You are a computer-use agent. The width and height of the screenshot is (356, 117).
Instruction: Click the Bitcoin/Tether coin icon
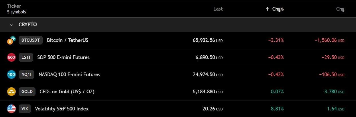[x=11, y=41]
